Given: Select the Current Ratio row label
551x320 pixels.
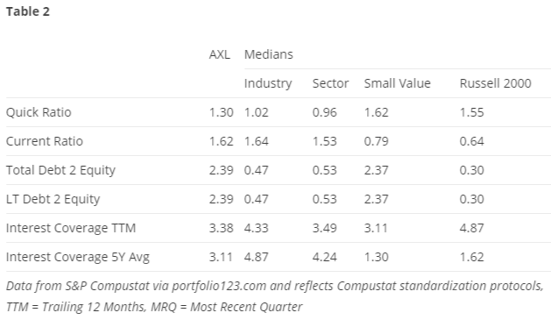Looking at the screenshot, I should click(x=45, y=141).
